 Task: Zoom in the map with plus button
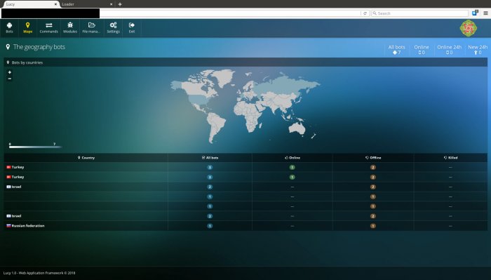click(x=10, y=72)
